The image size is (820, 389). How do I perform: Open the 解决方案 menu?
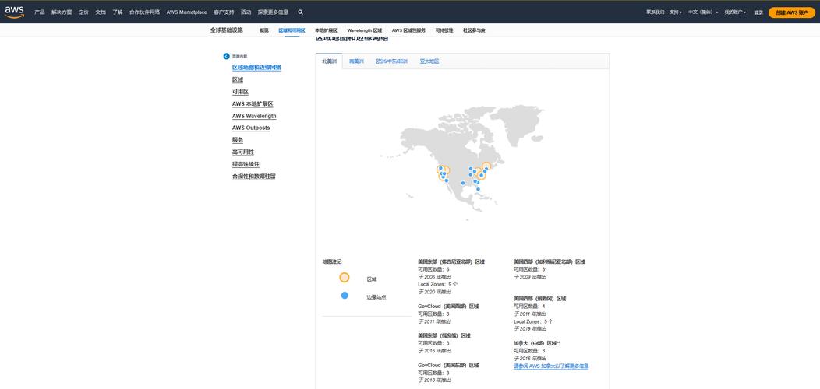pyautogui.click(x=62, y=12)
